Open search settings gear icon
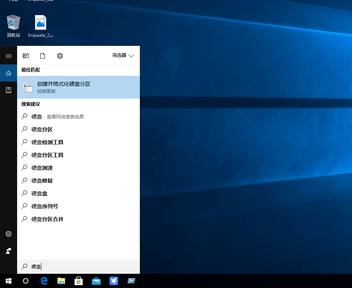 pos(9,234)
